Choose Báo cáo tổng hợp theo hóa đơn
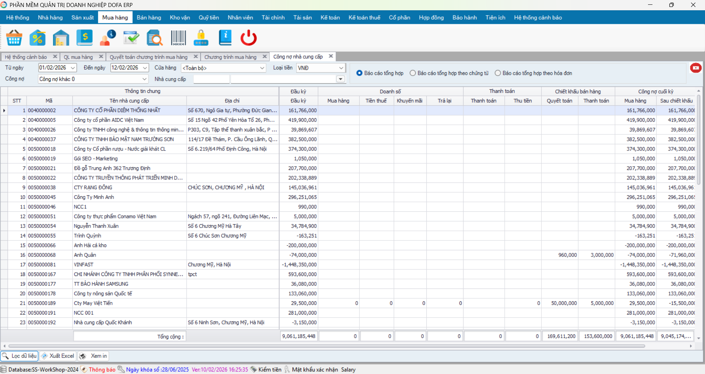Image resolution: width=705 pixels, height=374 pixels. [x=498, y=73]
